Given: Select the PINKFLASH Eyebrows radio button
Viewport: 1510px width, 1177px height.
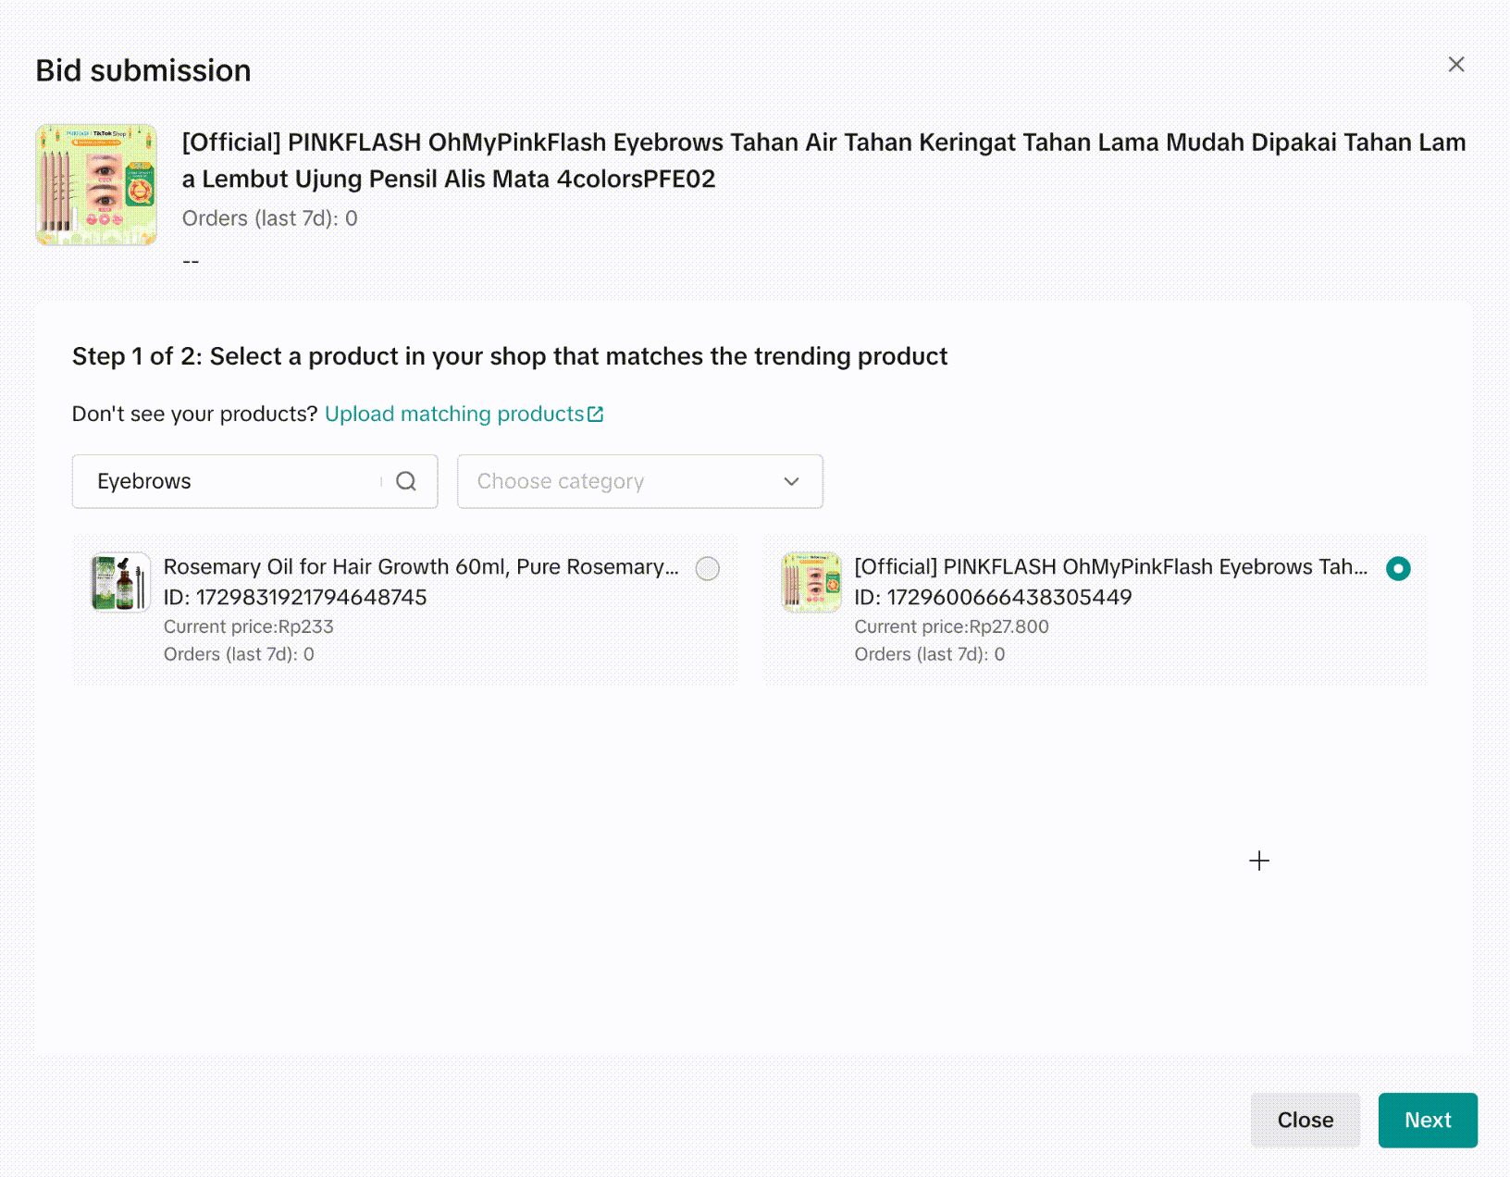Looking at the screenshot, I should 1398,568.
